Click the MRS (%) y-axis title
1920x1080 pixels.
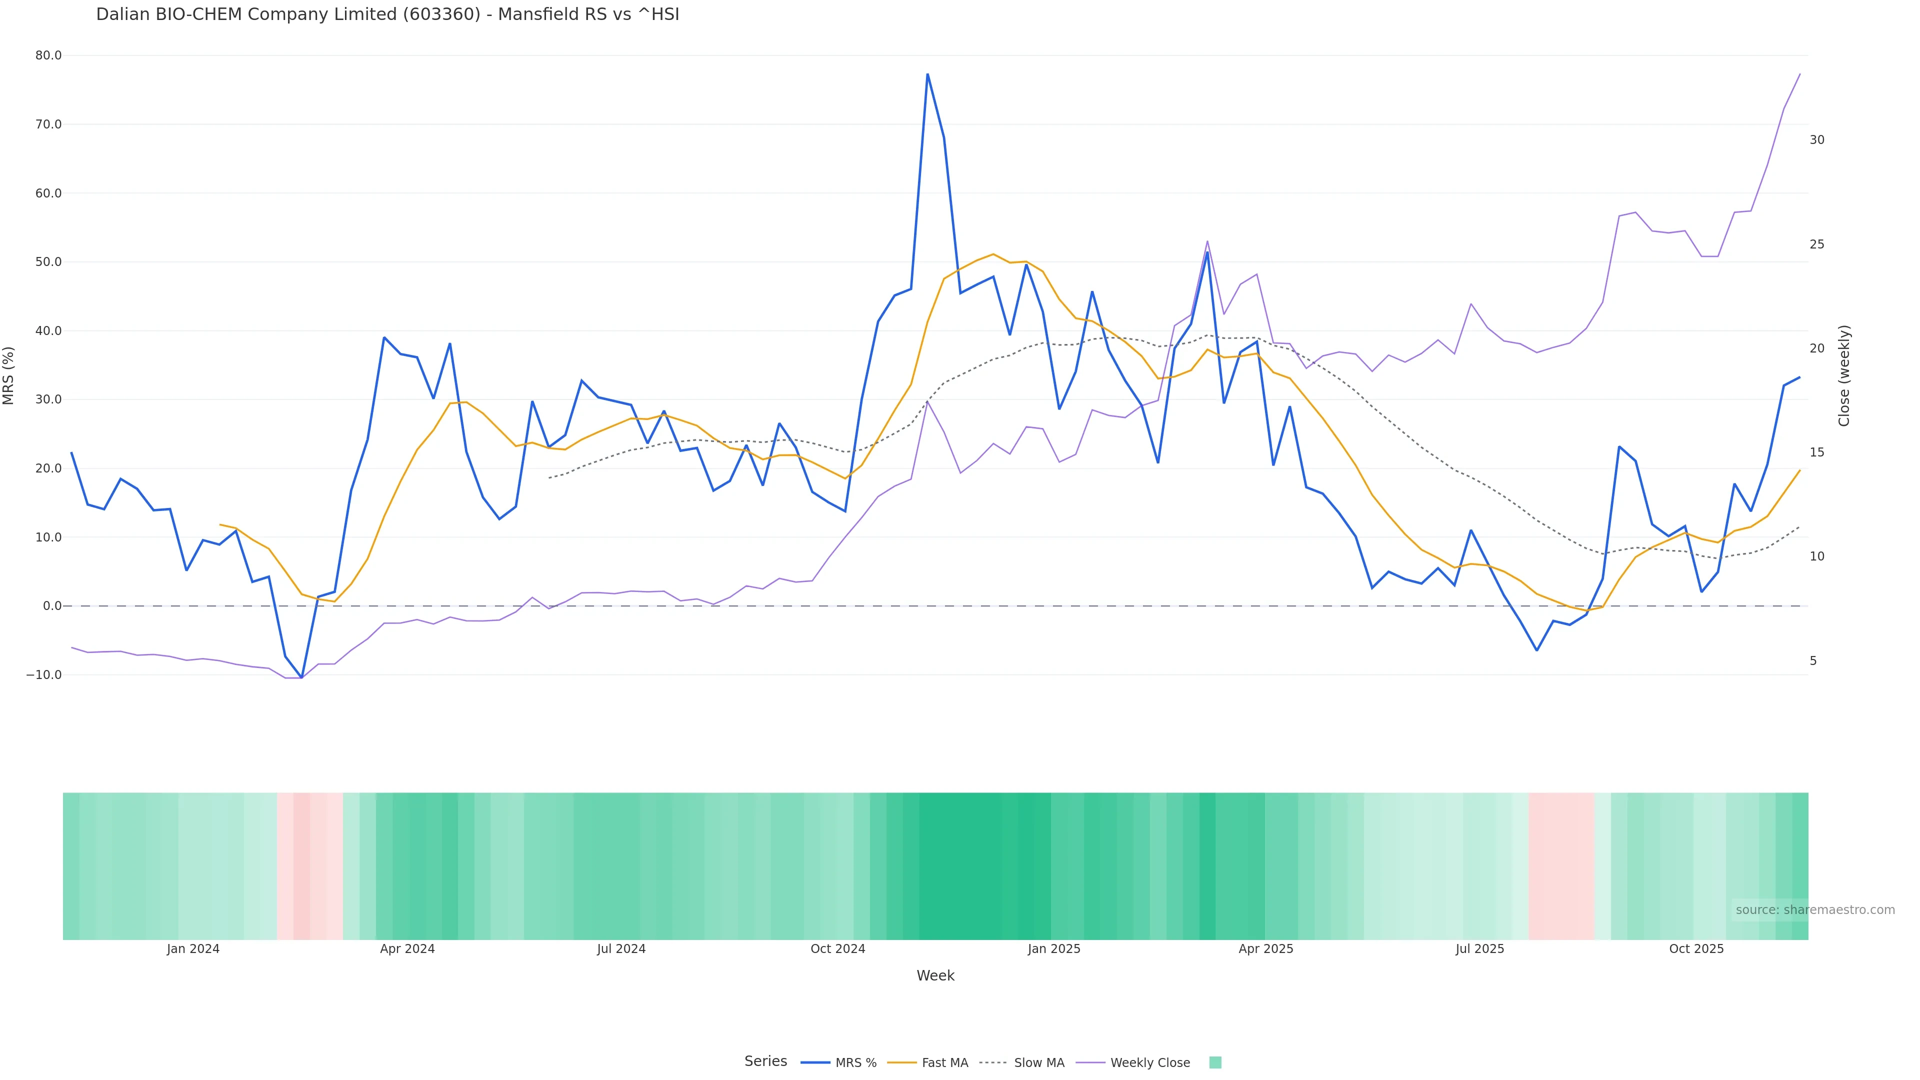coord(9,375)
